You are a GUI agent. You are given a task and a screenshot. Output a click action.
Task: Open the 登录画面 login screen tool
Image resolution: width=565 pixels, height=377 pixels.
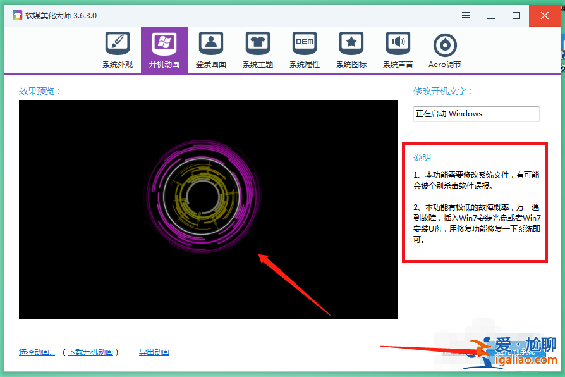tap(210, 49)
